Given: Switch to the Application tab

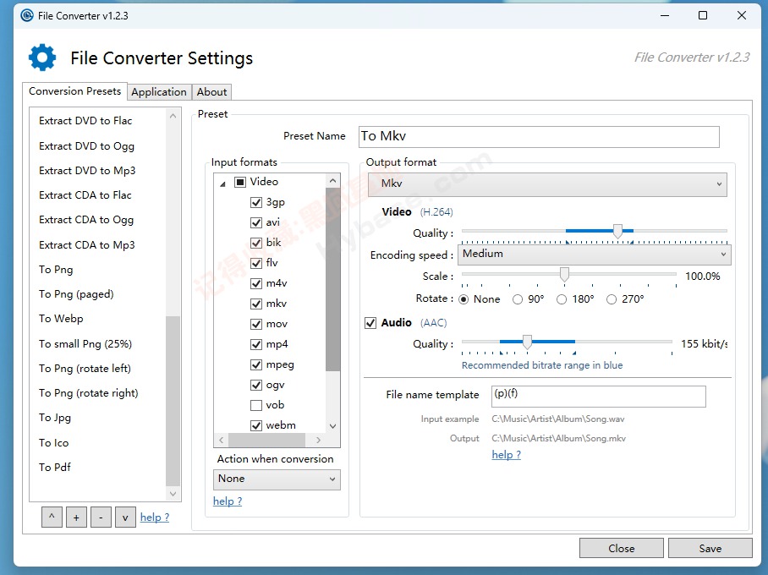Looking at the screenshot, I should point(159,92).
